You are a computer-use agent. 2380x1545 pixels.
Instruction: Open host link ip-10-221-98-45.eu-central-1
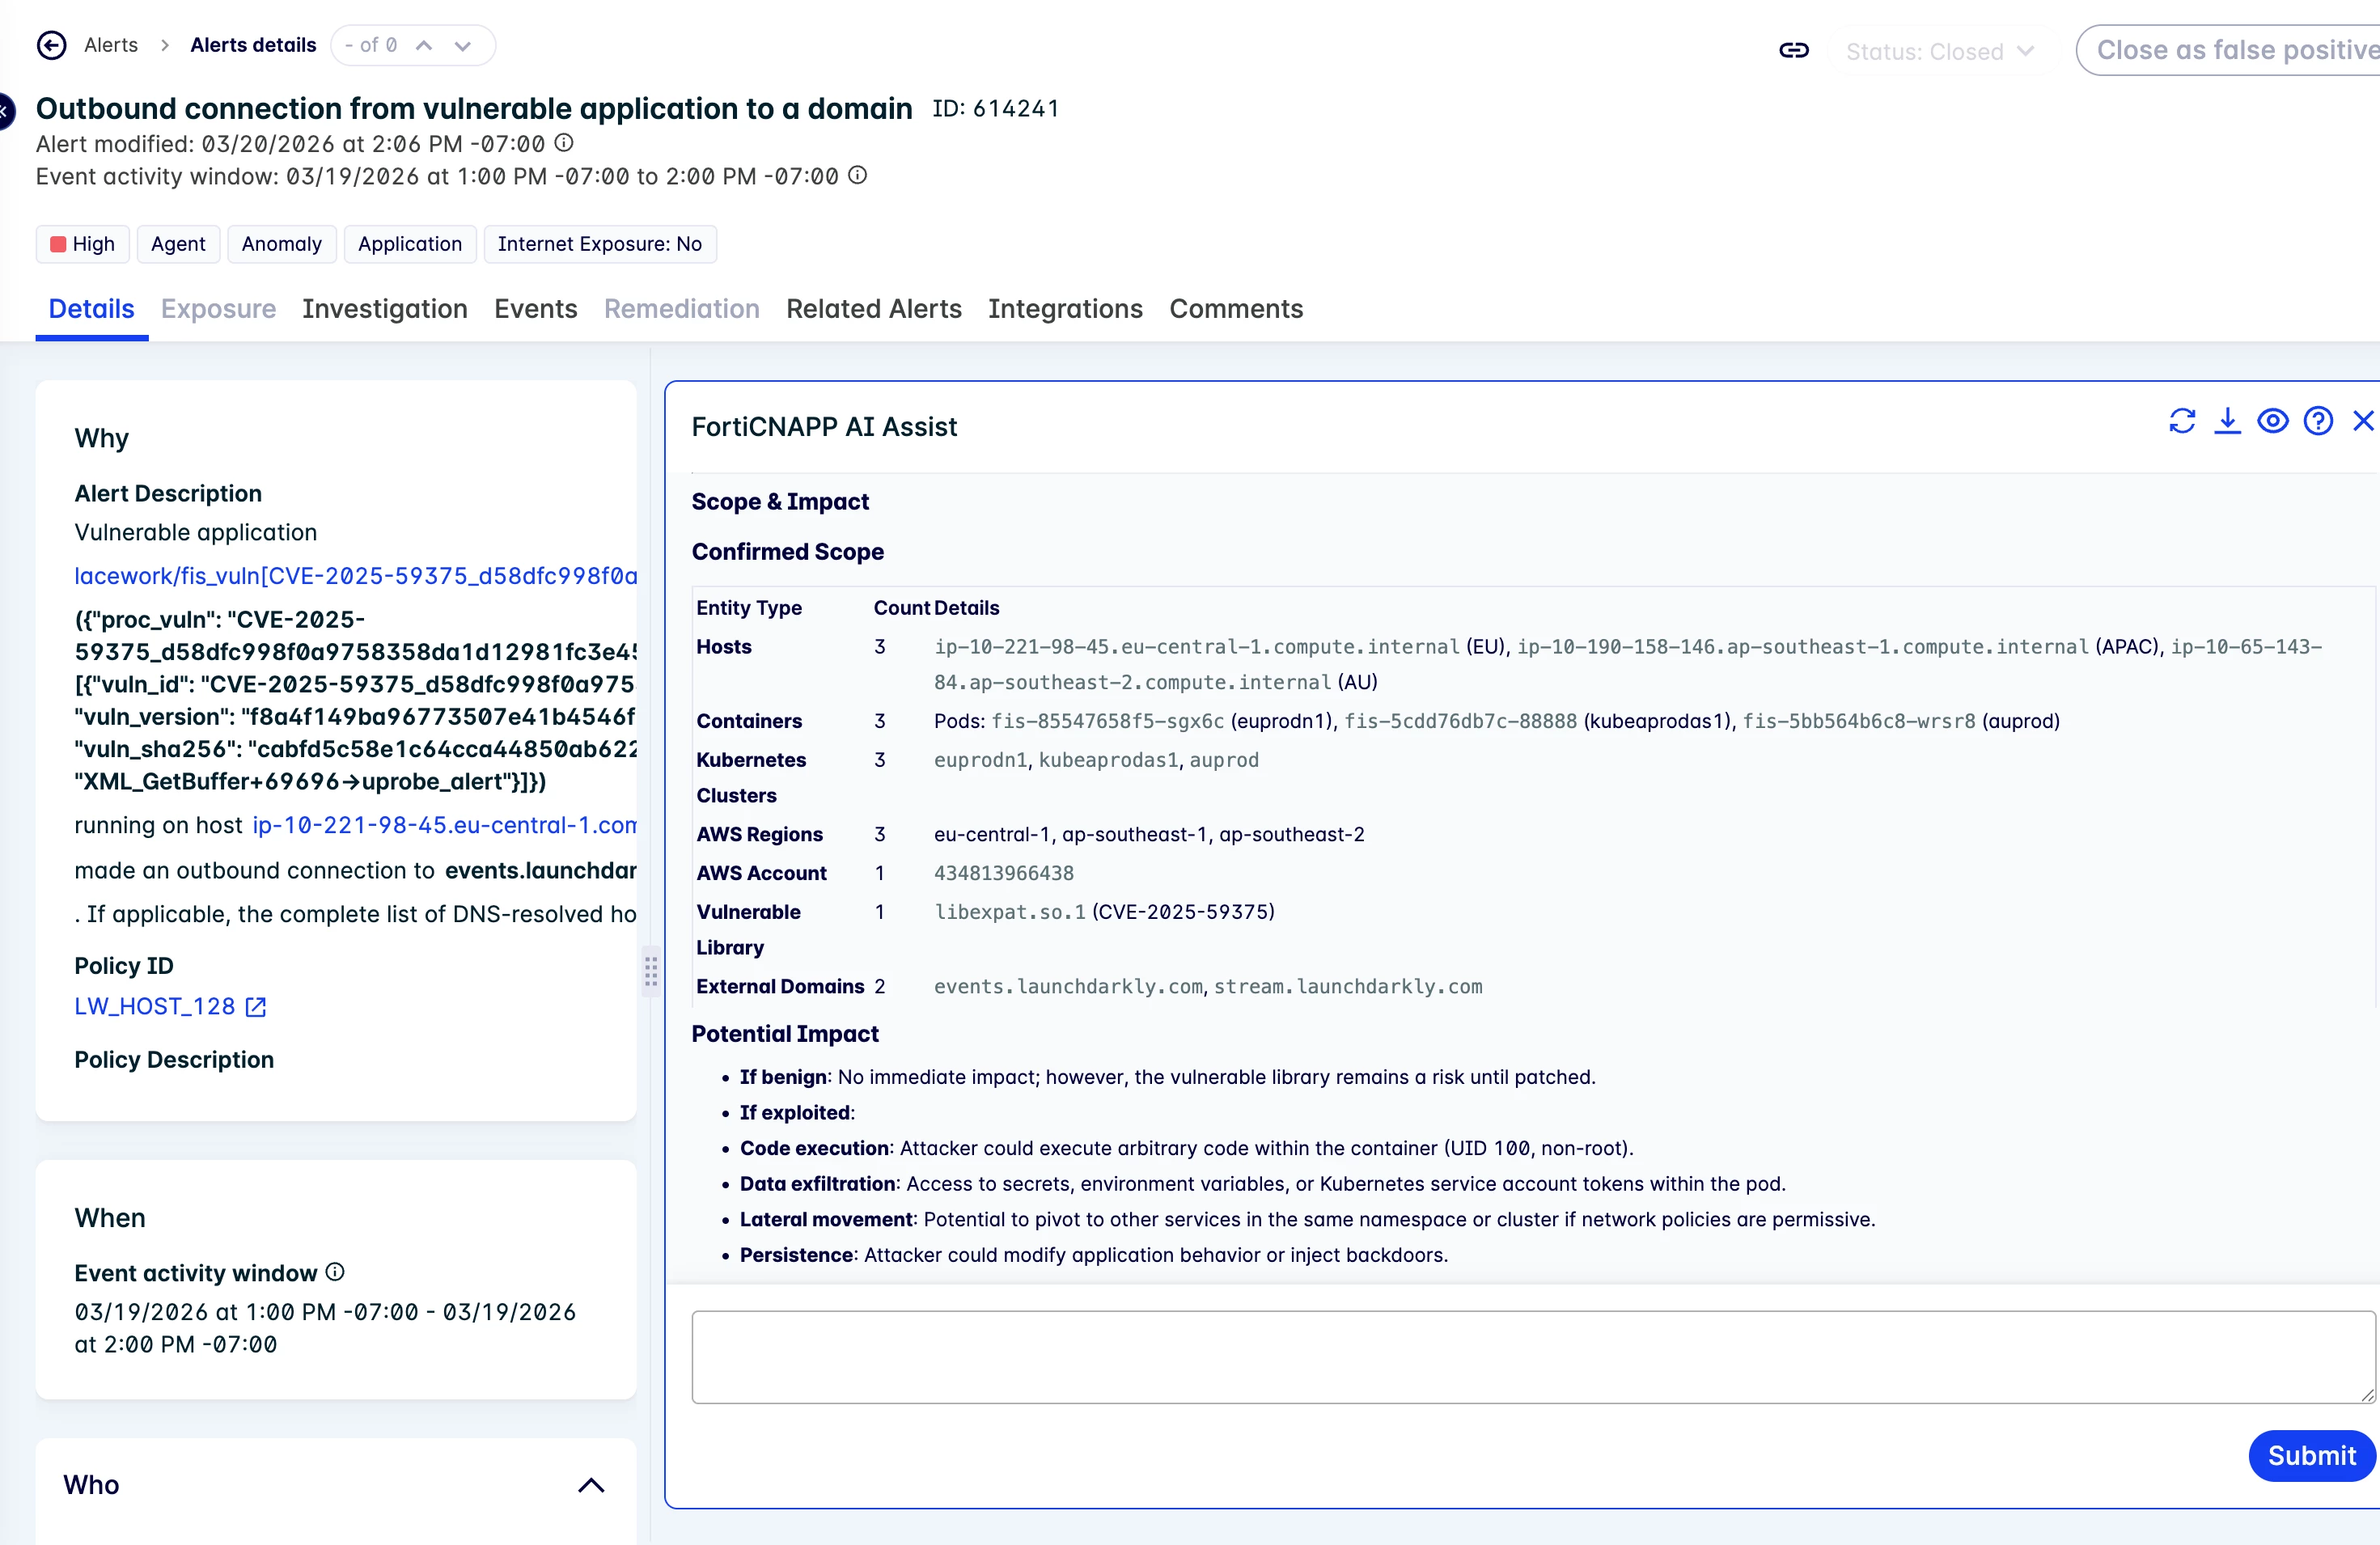pos(444,825)
